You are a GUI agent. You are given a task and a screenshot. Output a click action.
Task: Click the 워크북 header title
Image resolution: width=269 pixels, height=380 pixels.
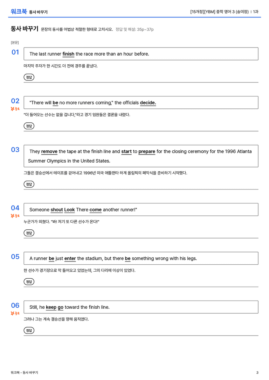pos(19,12)
